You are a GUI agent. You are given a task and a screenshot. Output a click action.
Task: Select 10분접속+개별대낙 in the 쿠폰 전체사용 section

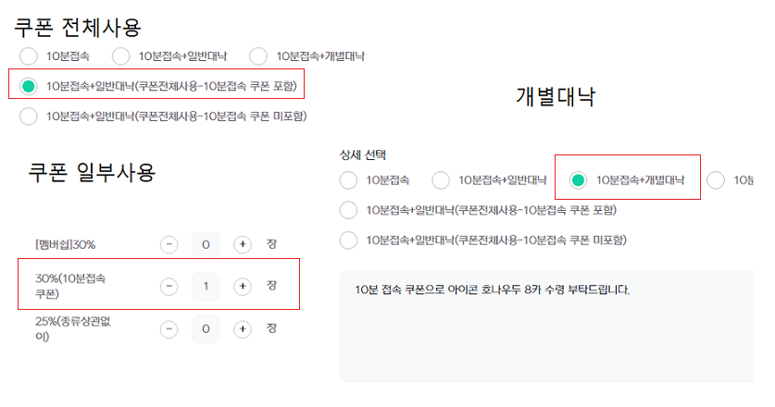click(258, 56)
